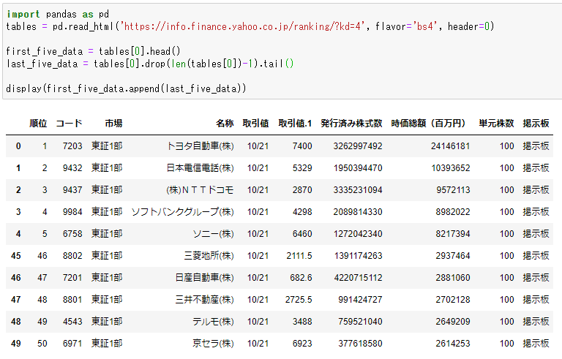
Task: Click market cap value 9572113
Action: click(x=453, y=190)
